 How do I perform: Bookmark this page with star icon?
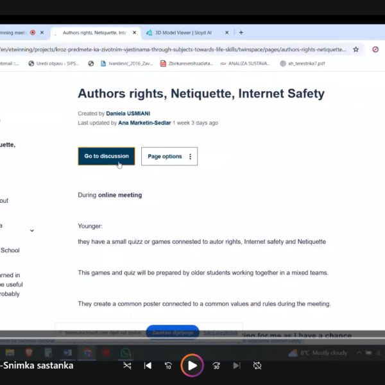[355, 49]
